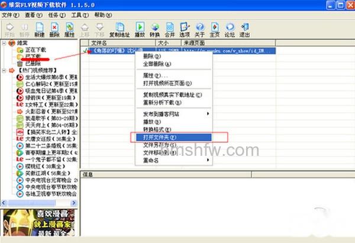355x243 pixels.
Task: Click the 合并 (Merge) toolbar icon
Action: click(170, 30)
